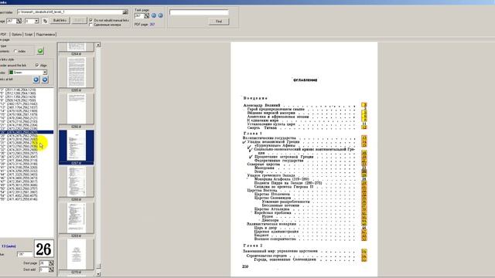Click the Page number field showing 267

tap(11, 21)
